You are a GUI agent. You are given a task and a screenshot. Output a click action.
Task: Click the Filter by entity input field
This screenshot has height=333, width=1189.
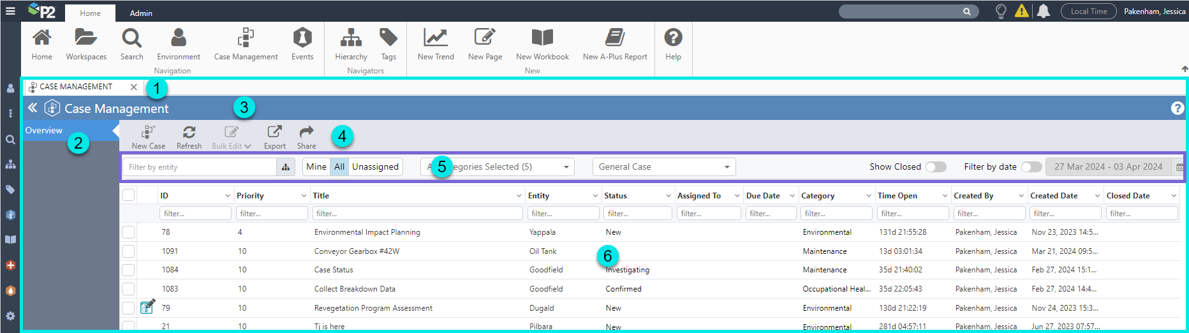click(x=200, y=167)
